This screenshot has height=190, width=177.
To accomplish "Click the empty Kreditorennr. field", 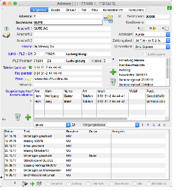I will 157,22.
